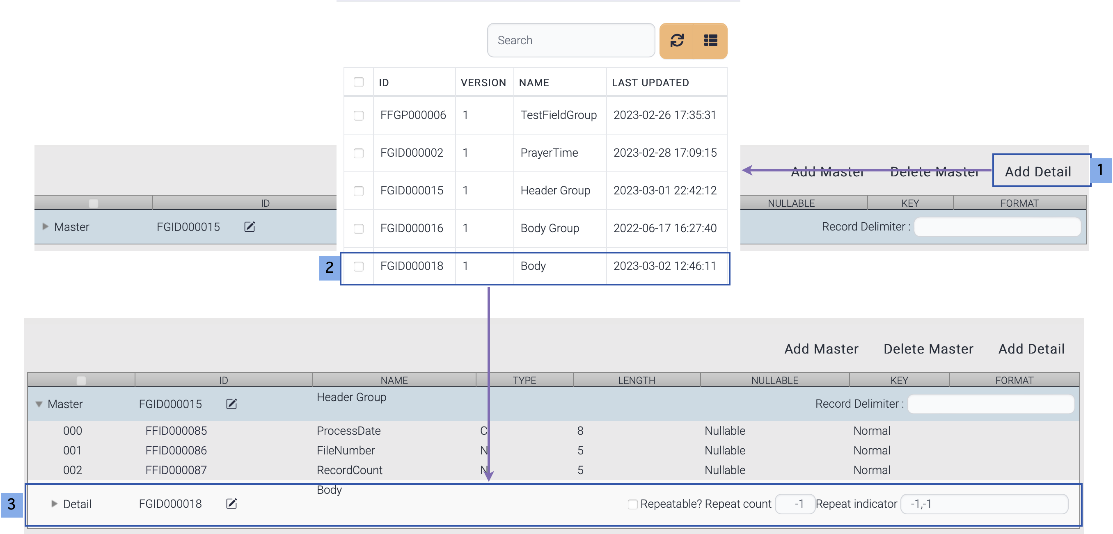This screenshot has height=534, width=1113.
Task: Click the refresh icon beside Search
Action: pyautogui.click(x=677, y=41)
